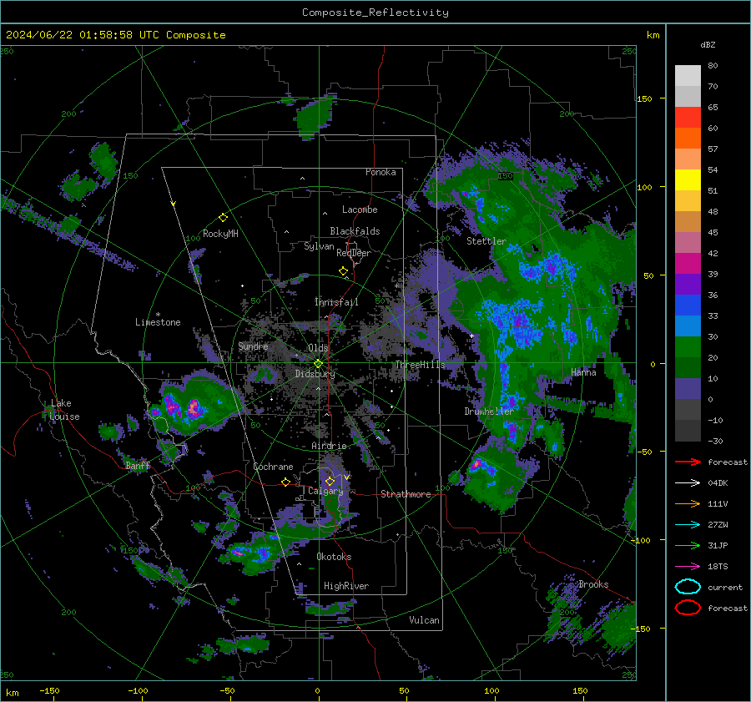Click the red forecast arrow legend icon
The height and width of the screenshot is (702, 751).
(x=688, y=462)
